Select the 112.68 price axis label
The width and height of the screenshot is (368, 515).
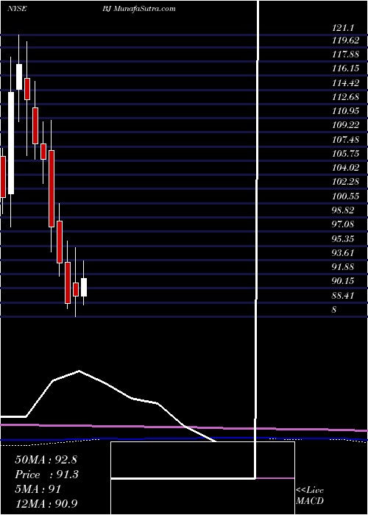pyautogui.click(x=345, y=97)
